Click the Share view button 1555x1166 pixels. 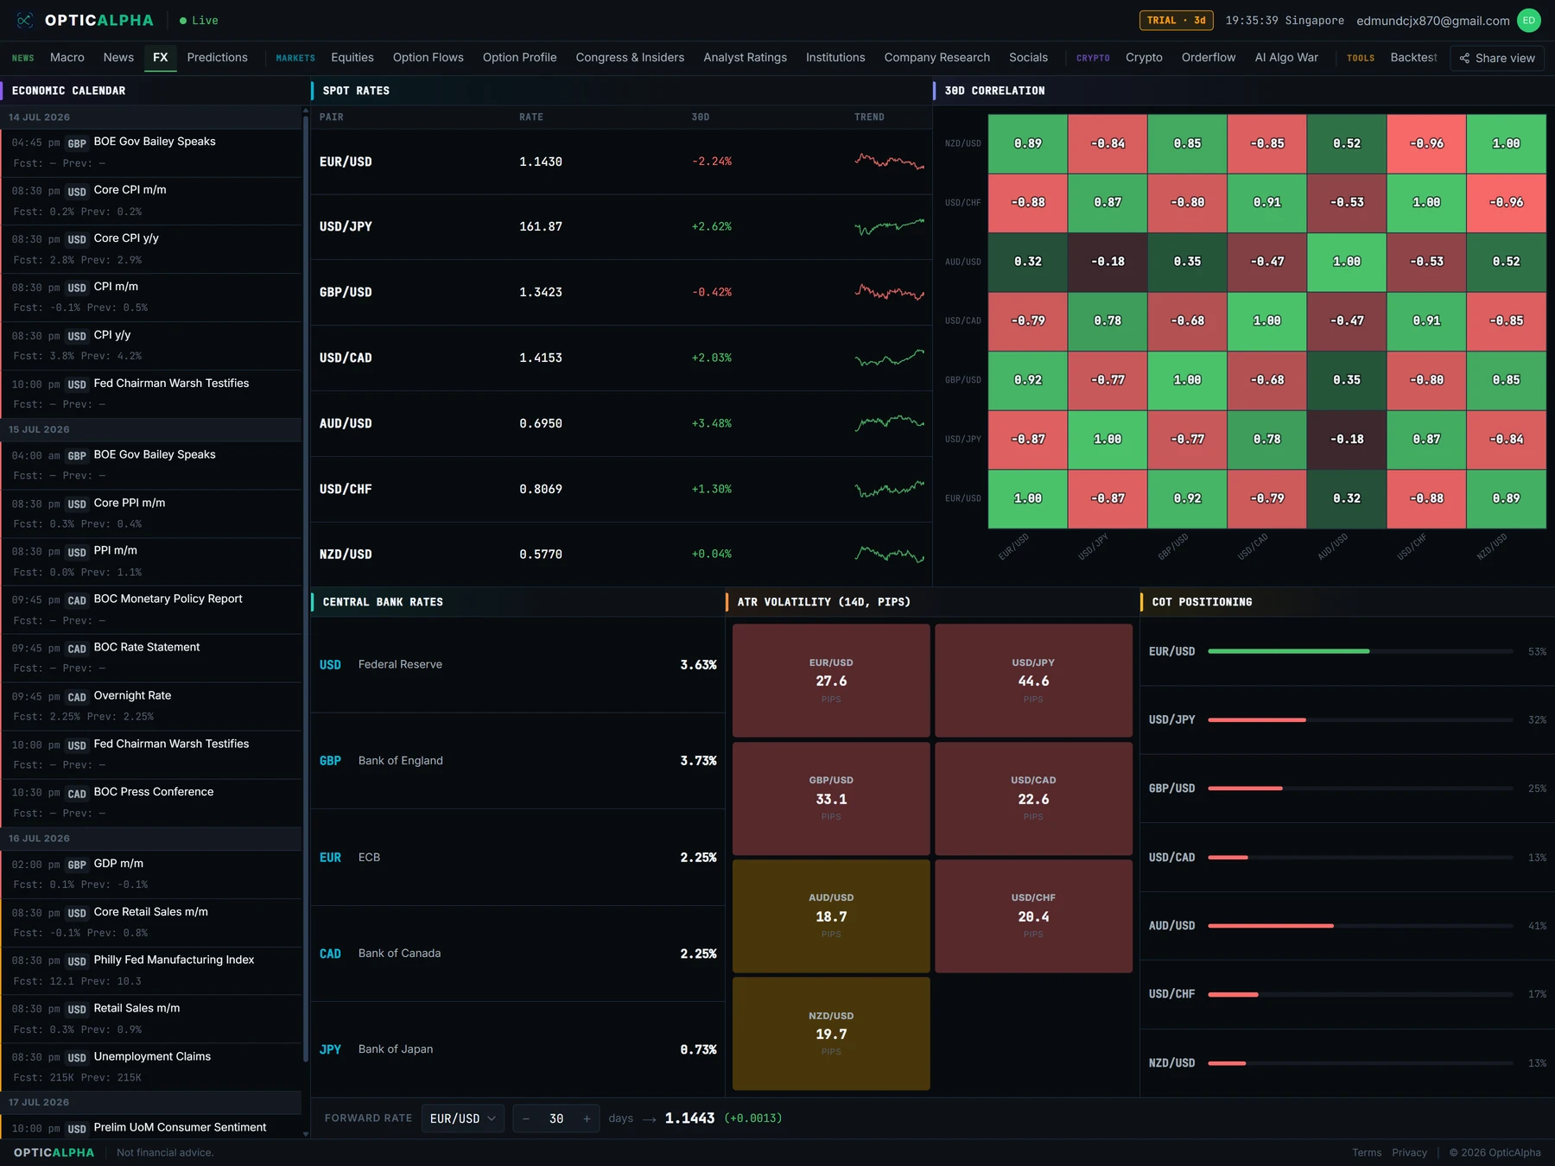(x=1497, y=58)
